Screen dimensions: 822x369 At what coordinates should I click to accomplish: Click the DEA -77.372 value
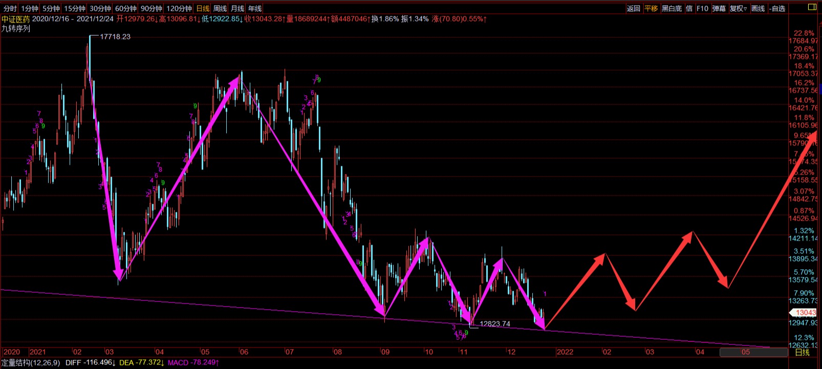click(x=142, y=363)
